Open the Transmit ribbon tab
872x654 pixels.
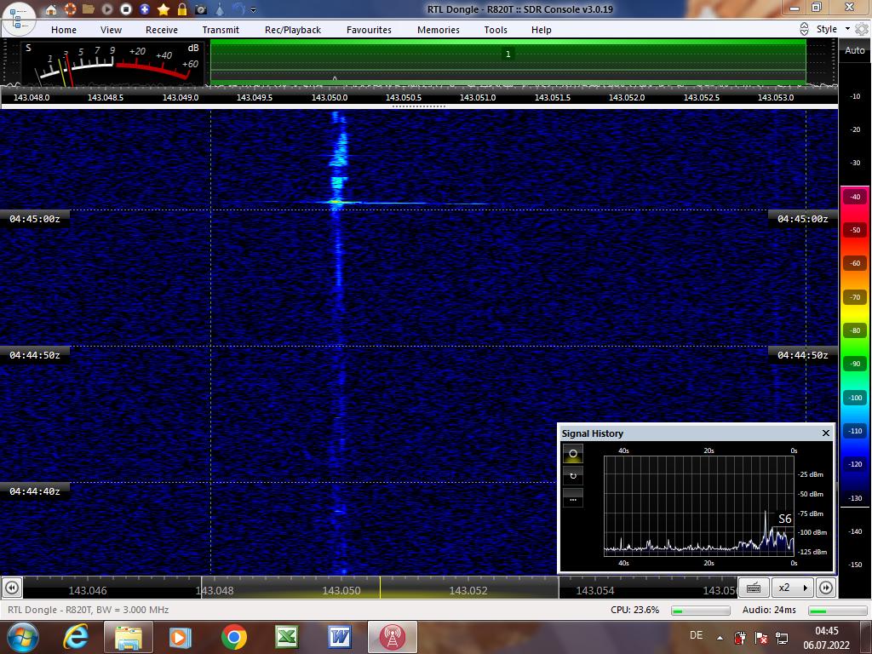(221, 30)
